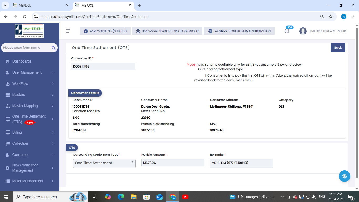The height and width of the screenshot is (202, 359).
Task: Click the New Connection plus icon
Action: point(7,168)
